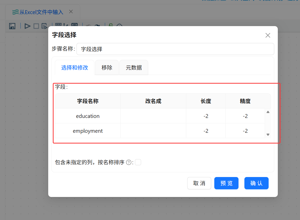Click the 长度 column header

(206, 101)
